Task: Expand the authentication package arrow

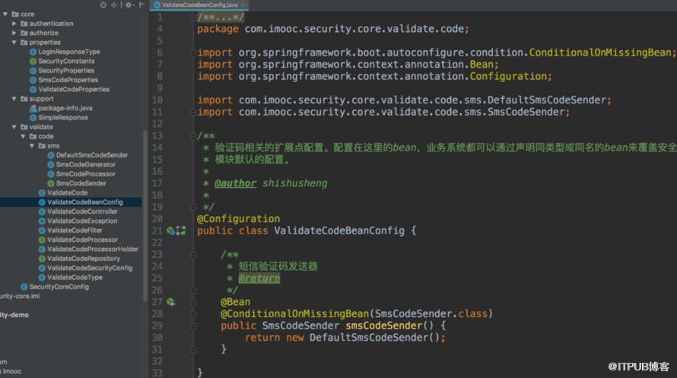Action: [x=14, y=24]
